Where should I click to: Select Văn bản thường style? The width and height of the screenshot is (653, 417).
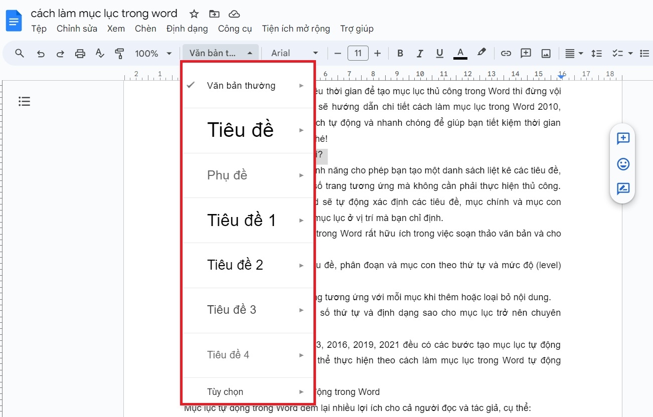[x=248, y=85]
